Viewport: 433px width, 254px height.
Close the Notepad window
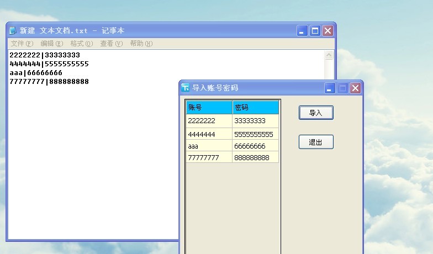coord(328,31)
